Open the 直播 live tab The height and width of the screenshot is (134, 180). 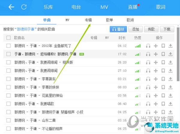[x=133, y=7]
